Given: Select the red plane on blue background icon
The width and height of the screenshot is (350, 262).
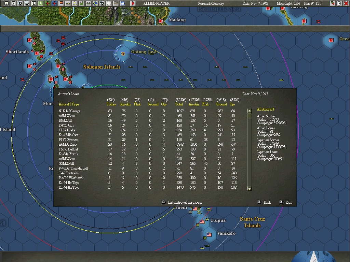Looking at the screenshot, I should pos(54,3).
